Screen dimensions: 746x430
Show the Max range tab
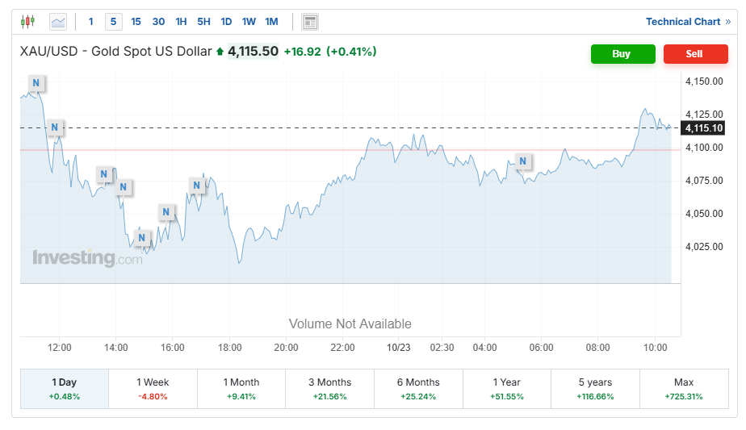(x=684, y=389)
